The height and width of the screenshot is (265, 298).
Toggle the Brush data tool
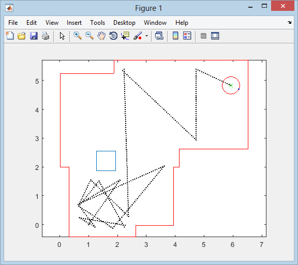coord(138,36)
